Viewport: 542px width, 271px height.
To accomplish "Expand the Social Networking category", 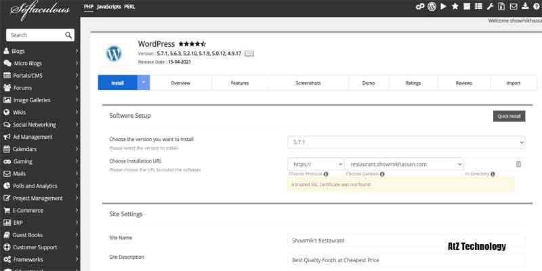I will pyautogui.click(x=41, y=125).
